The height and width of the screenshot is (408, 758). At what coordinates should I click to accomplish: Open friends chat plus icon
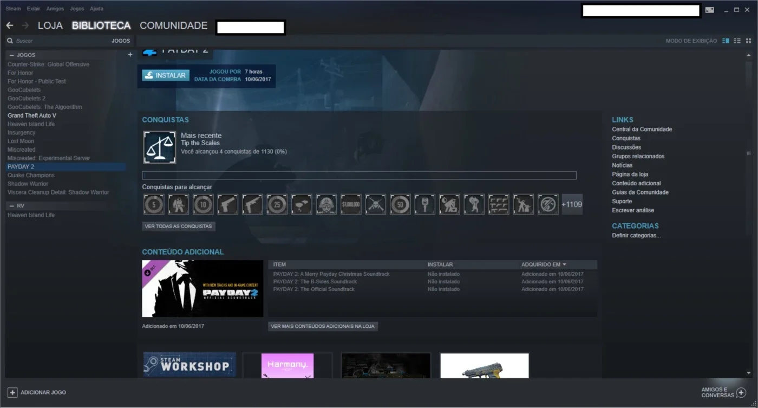(741, 392)
